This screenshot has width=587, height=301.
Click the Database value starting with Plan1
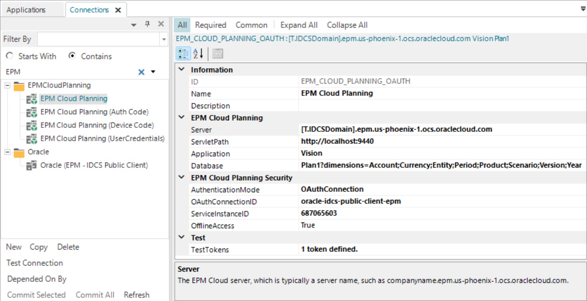click(x=441, y=165)
